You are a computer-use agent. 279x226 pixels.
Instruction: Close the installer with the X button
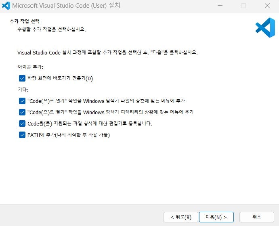pos(267,6)
